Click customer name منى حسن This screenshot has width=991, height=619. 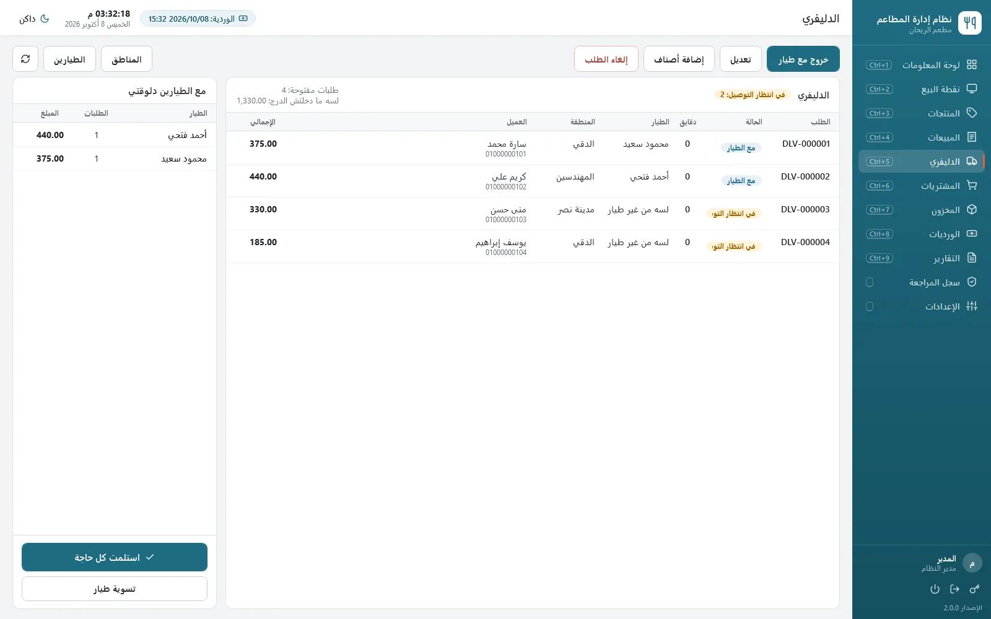point(509,209)
